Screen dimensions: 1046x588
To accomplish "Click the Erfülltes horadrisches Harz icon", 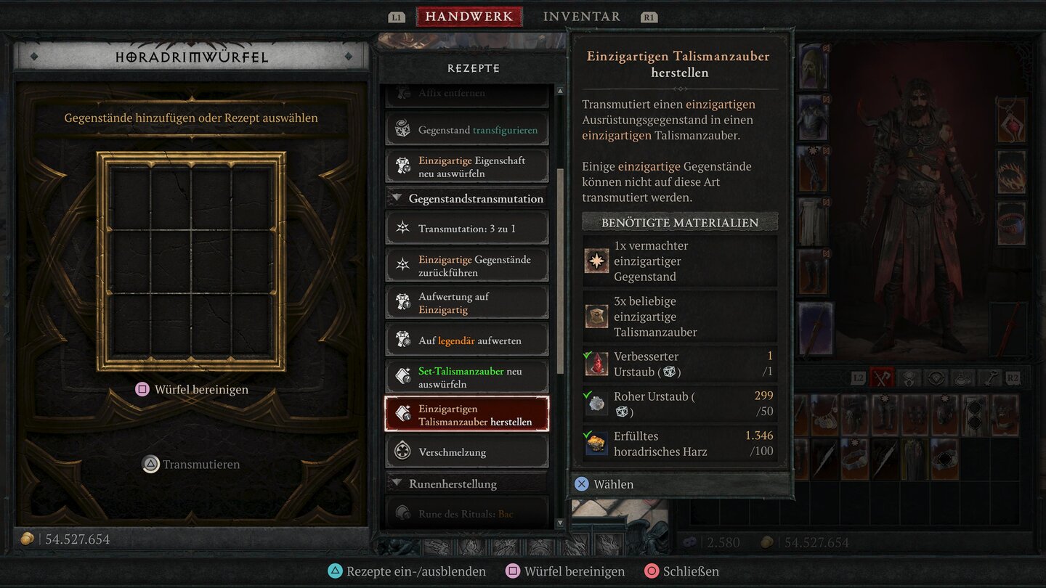I will click(596, 444).
